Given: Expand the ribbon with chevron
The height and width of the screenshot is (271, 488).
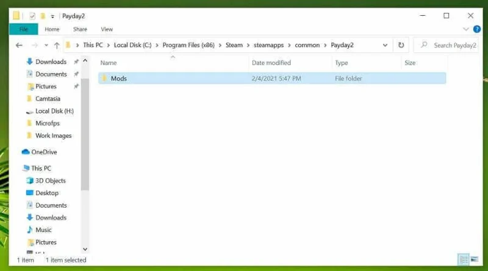Looking at the screenshot, I should pyautogui.click(x=466, y=29).
